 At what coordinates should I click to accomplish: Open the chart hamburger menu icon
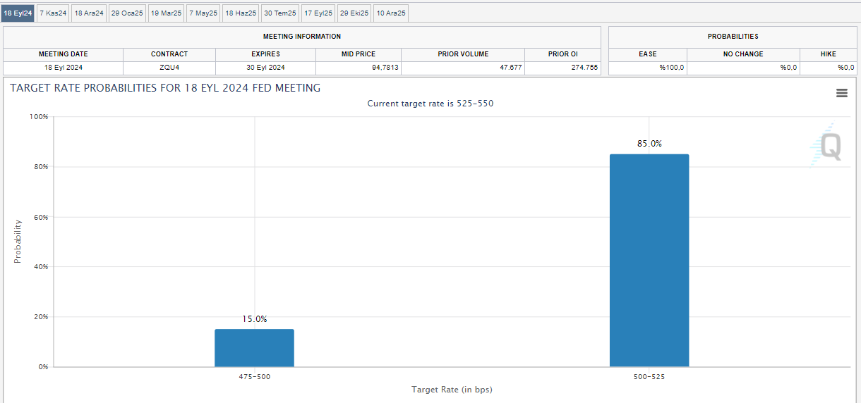click(841, 93)
